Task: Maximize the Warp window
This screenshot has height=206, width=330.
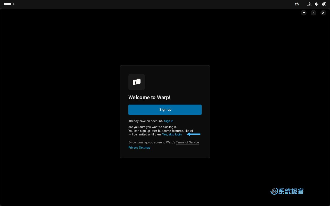Action: click(x=313, y=13)
